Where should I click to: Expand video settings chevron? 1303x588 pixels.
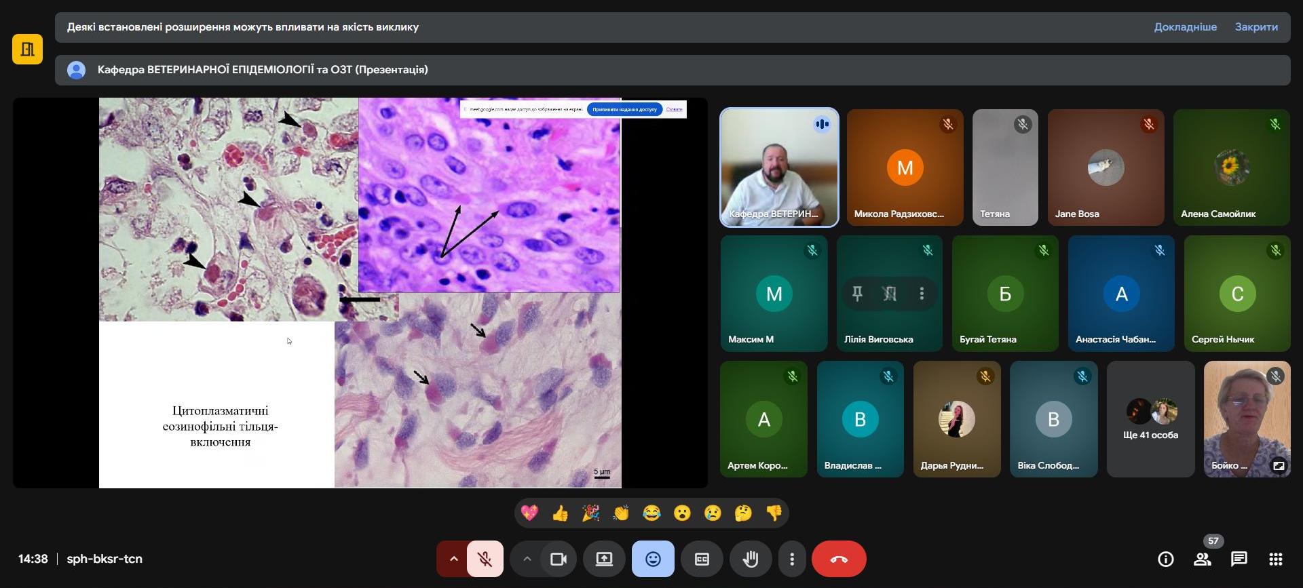pos(527,559)
